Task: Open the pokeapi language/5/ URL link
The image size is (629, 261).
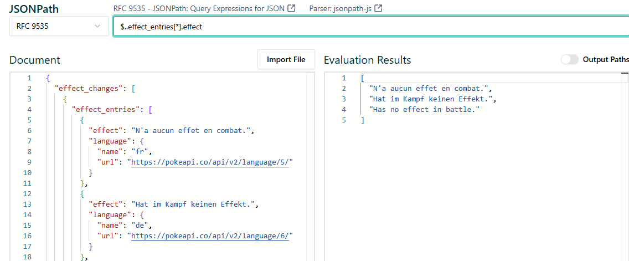Action: click(x=210, y=162)
